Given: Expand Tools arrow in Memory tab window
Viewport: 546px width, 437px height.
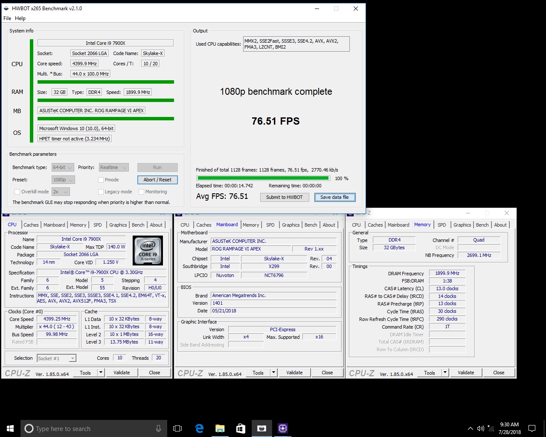Looking at the screenshot, I should pos(445,373).
